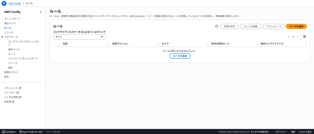Open the ドキュメント external link
Image resolution: width=314 pixels, height=134 pixels.
[13, 88]
